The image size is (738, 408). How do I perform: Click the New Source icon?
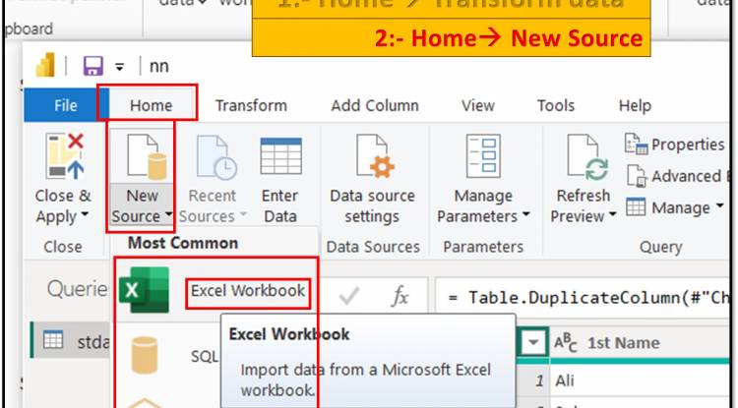pos(147,157)
